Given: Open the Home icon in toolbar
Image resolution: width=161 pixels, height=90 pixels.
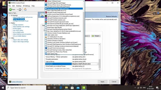Looking at the screenshot, I should [25, 9].
